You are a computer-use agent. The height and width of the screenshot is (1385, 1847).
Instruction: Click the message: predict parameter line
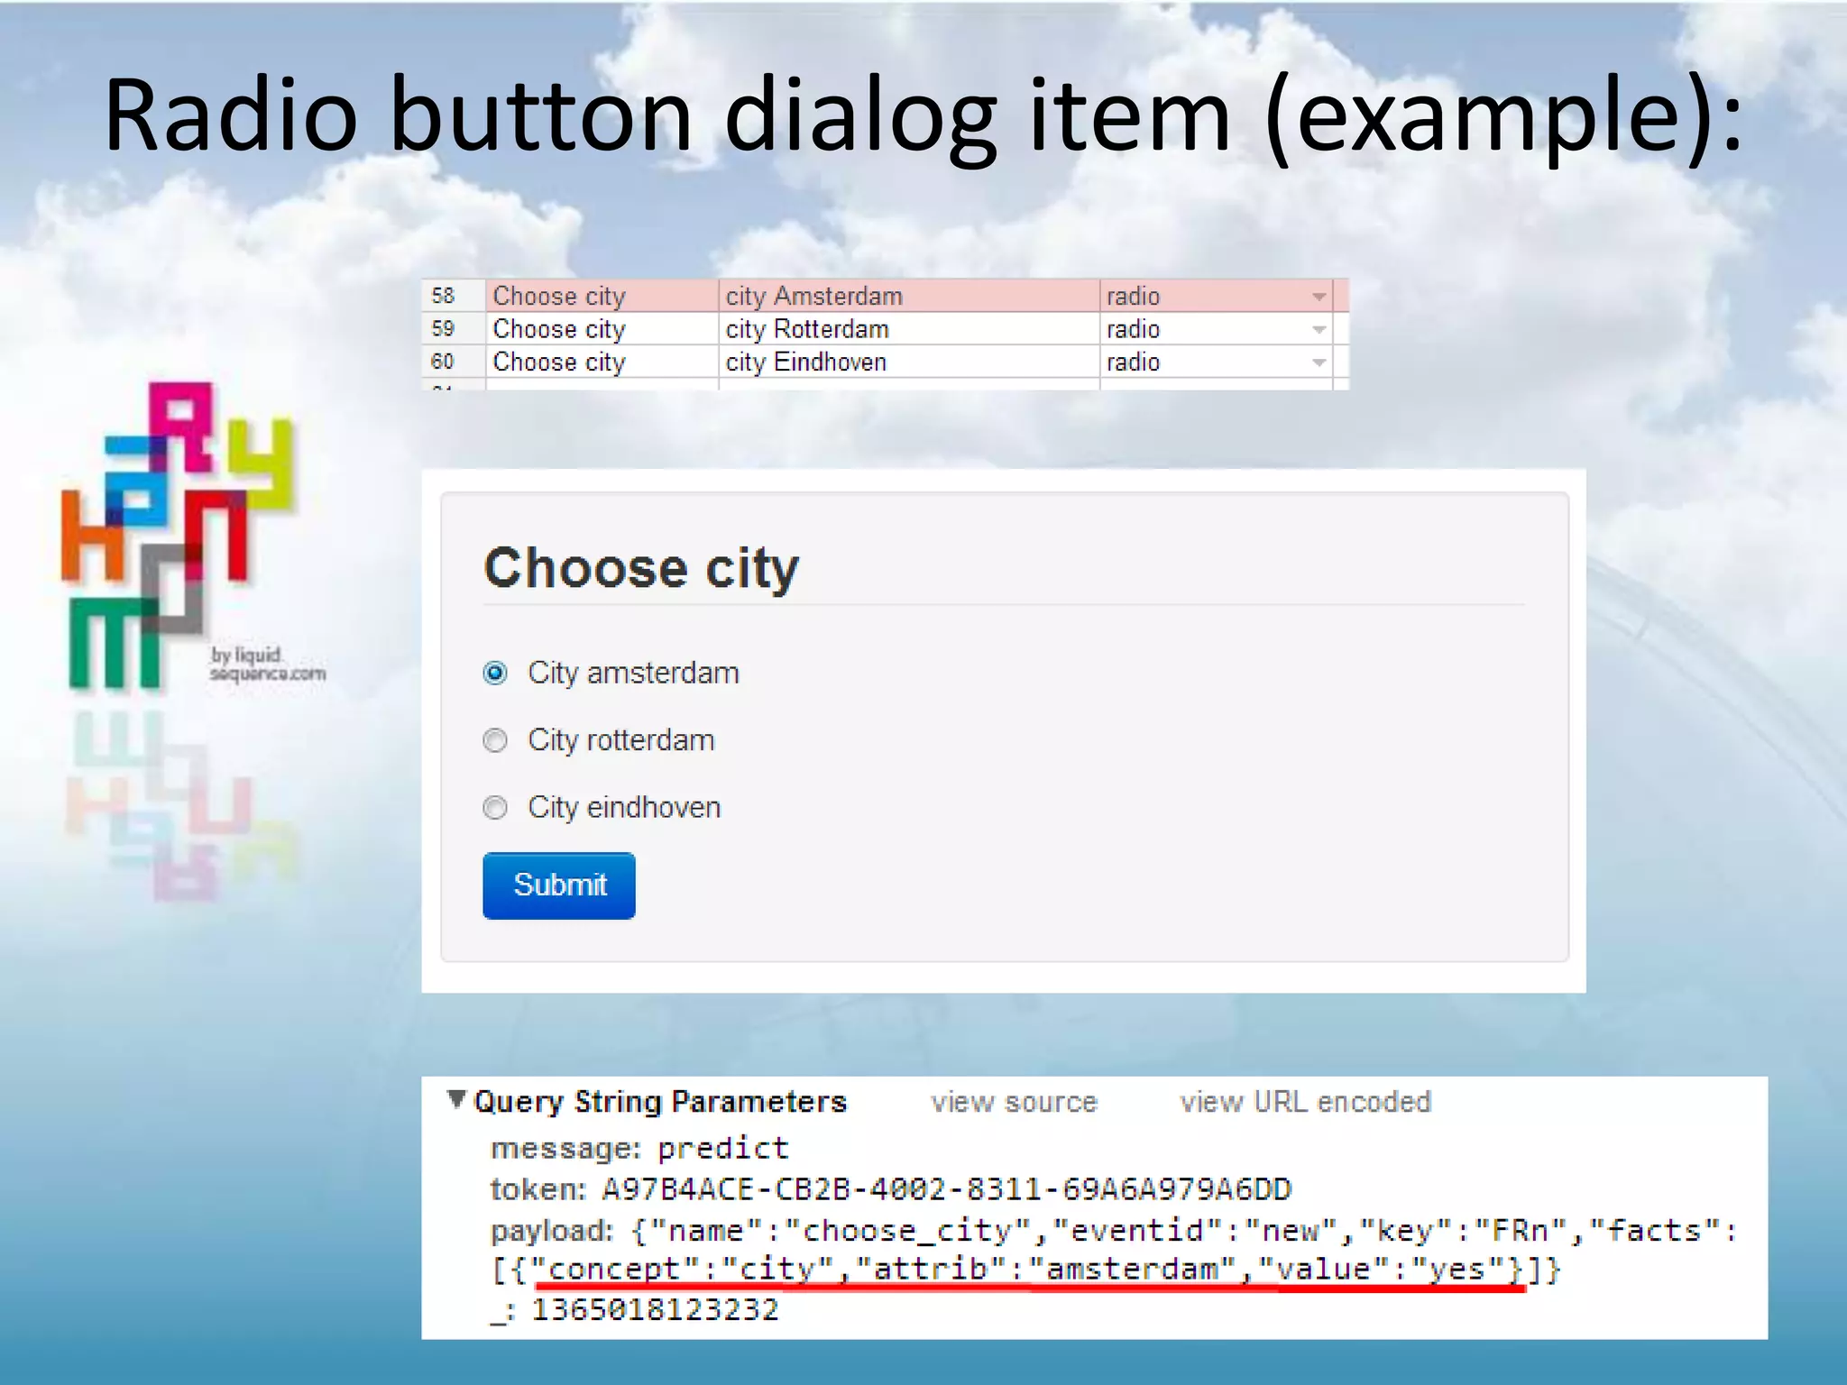pyautogui.click(x=639, y=1149)
